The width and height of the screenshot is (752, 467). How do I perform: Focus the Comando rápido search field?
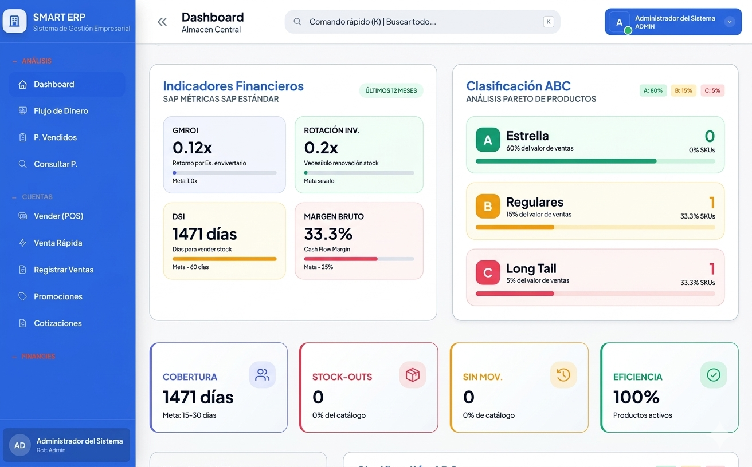click(x=422, y=22)
